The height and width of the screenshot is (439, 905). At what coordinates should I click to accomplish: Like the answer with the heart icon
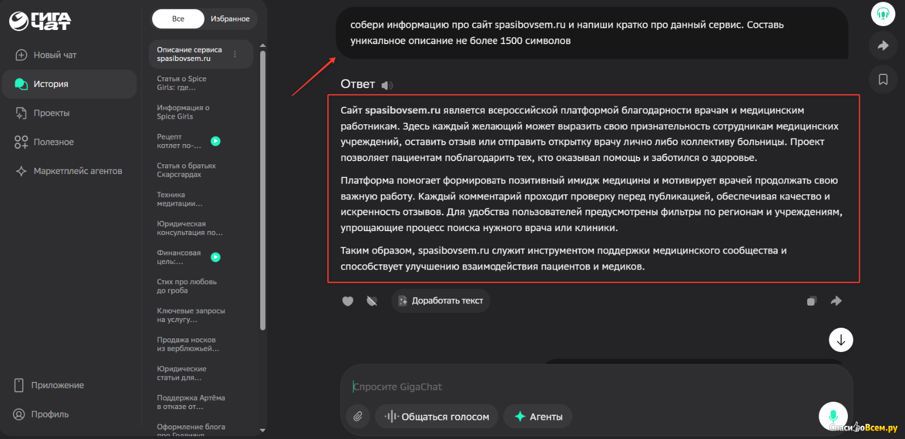click(348, 301)
